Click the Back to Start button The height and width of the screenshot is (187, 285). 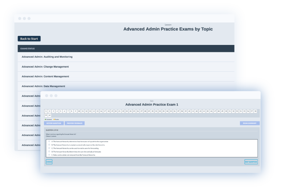[29, 39]
